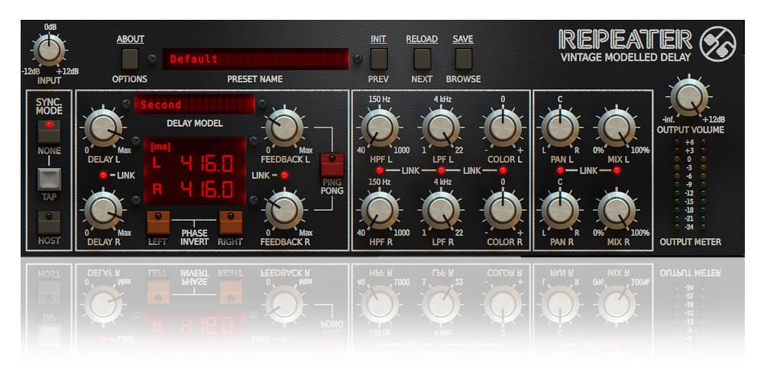764x368 pixels.
Task: Toggle the MIX link LED
Action: pyautogui.click(x=617, y=170)
